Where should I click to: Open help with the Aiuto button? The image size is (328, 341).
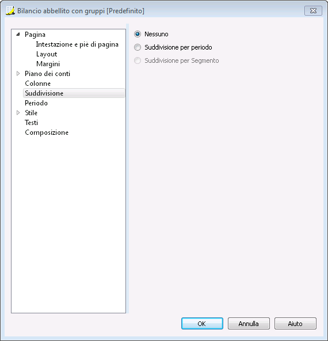pos(295,324)
